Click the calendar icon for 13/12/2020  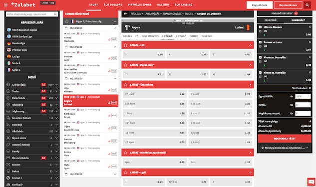[x=66, y=174]
